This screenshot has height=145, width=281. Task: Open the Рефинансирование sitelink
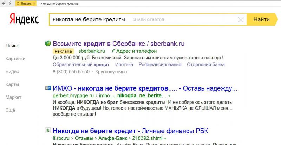click(x=160, y=65)
